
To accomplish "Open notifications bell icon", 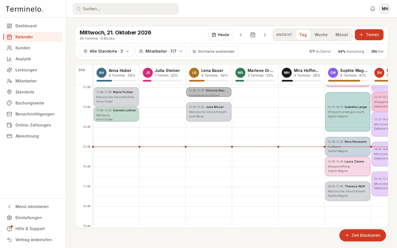I will pos(372,9).
